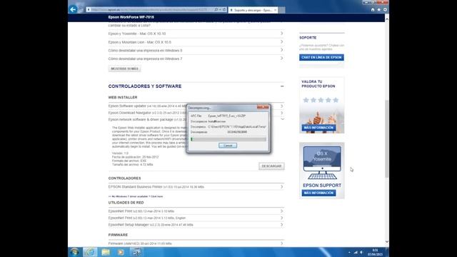Open Cómo desinstalar impresora Windows 7 link

(x=145, y=59)
